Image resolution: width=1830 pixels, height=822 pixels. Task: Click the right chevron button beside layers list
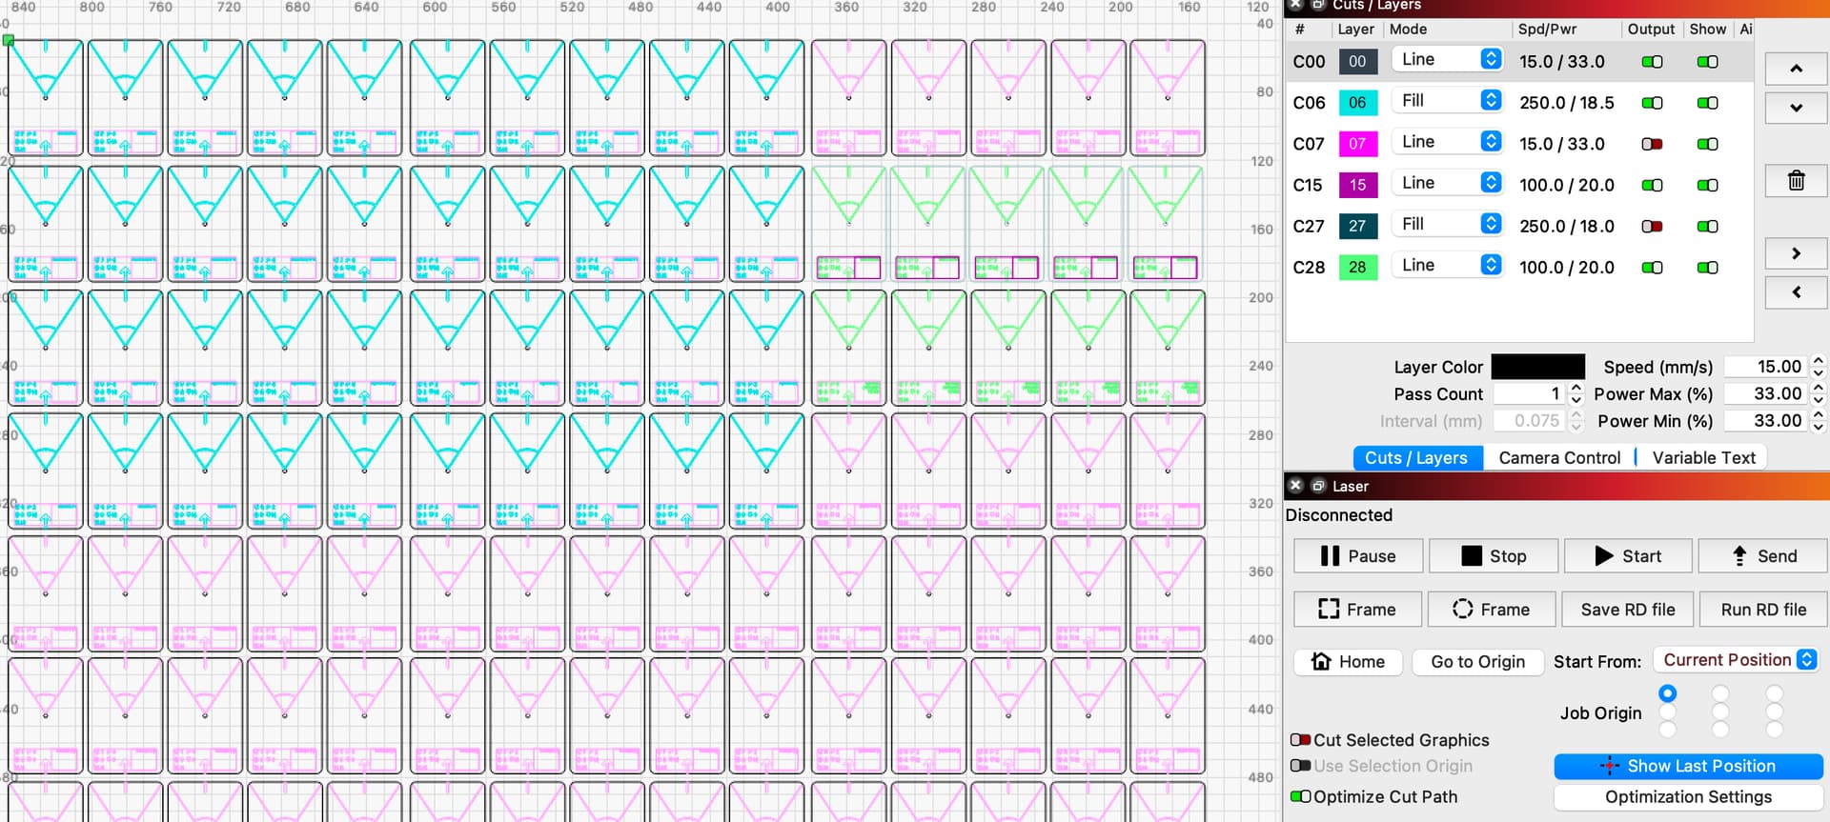click(1796, 253)
